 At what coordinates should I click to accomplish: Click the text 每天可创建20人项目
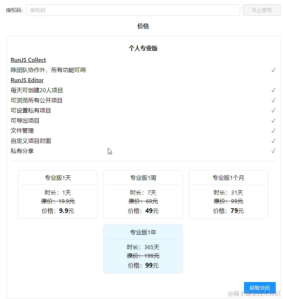(37, 90)
